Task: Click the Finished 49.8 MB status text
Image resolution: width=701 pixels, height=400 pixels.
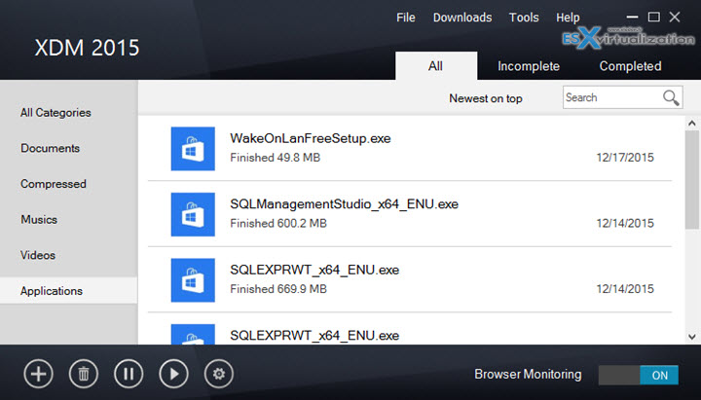Action: point(275,158)
